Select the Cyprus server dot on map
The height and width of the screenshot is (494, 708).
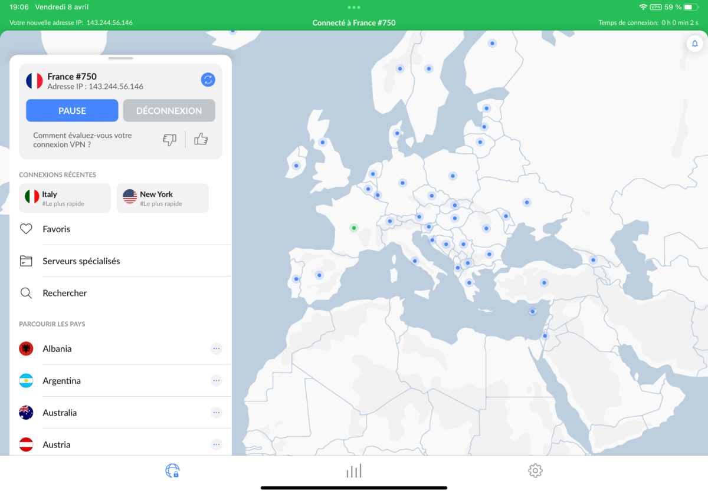point(532,311)
